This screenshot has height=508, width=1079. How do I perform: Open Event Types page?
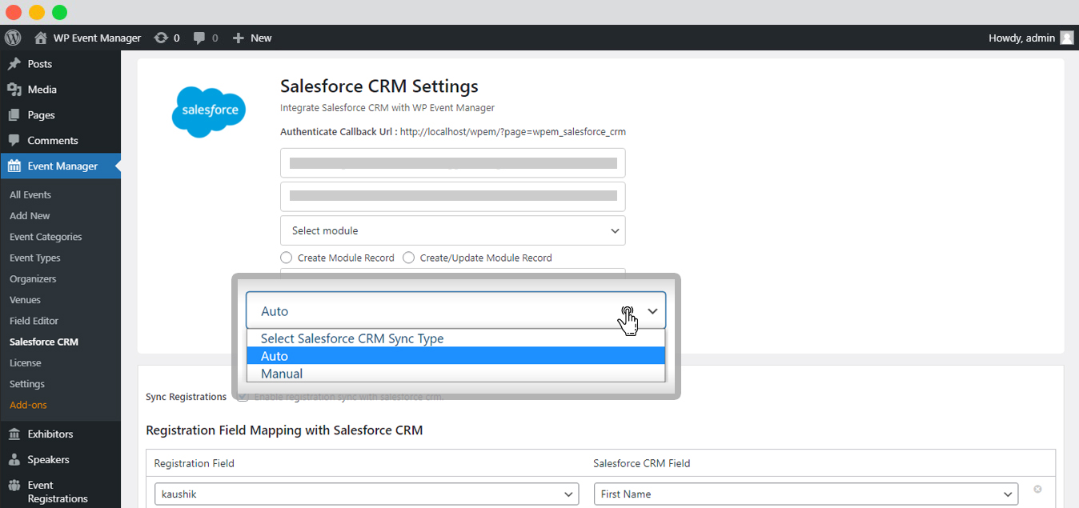click(35, 258)
